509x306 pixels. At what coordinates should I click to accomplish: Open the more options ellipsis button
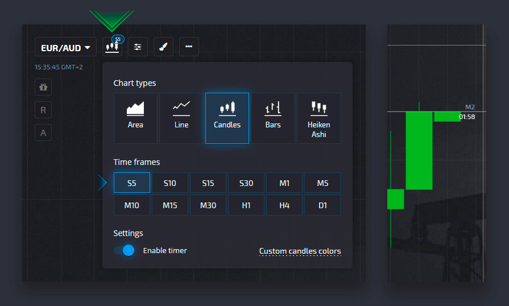click(x=189, y=47)
